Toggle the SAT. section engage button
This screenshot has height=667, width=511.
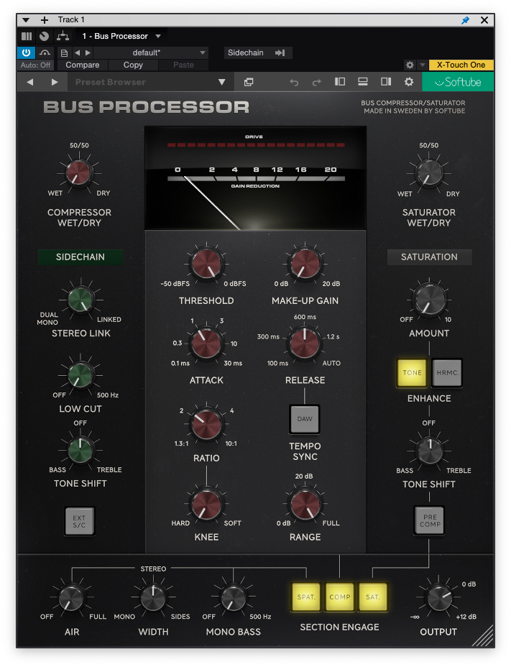tap(373, 597)
